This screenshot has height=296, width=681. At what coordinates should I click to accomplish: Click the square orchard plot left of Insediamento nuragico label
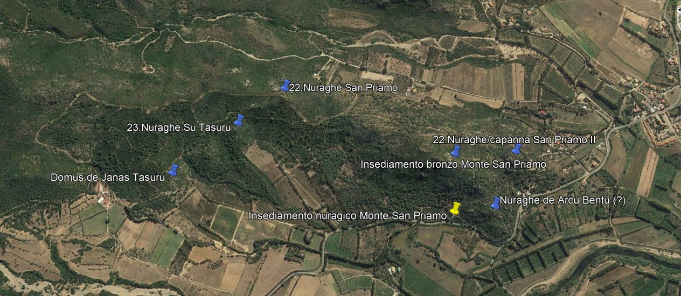tap(226, 222)
